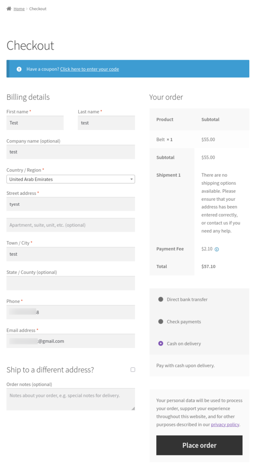Image resolution: width=262 pixels, height=466 pixels.
Task: Click the Place order button
Action: [199, 445]
